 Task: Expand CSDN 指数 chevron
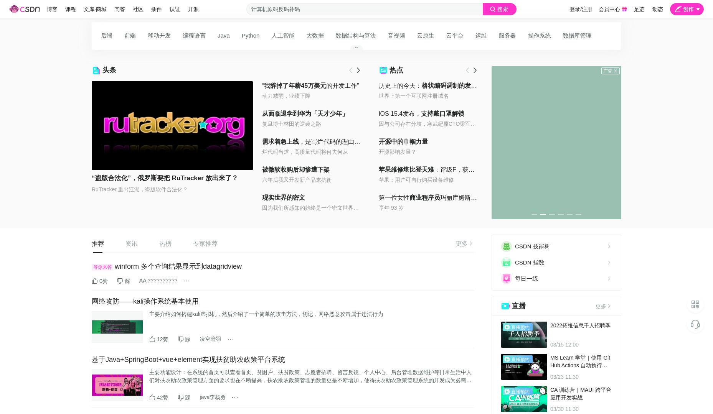point(609,263)
